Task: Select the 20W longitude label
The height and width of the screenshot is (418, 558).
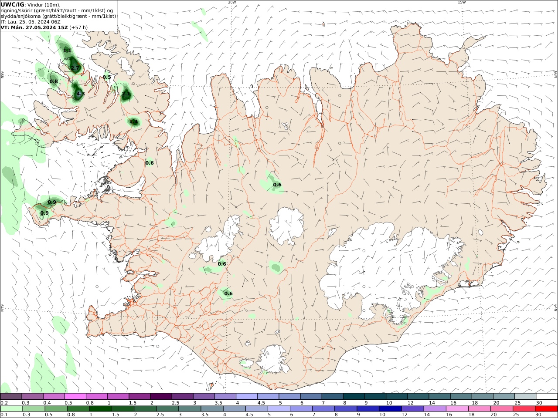Action: pyautogui.click(x=232, y=2)
